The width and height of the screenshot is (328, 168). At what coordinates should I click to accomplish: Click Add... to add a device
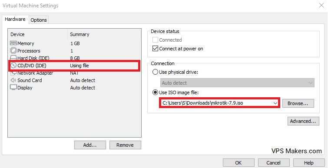click(90, 145)
